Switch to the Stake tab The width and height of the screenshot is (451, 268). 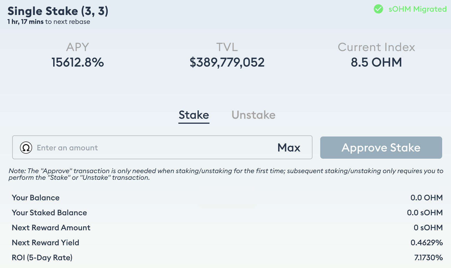pyautogui.click(x=194, y=115)
